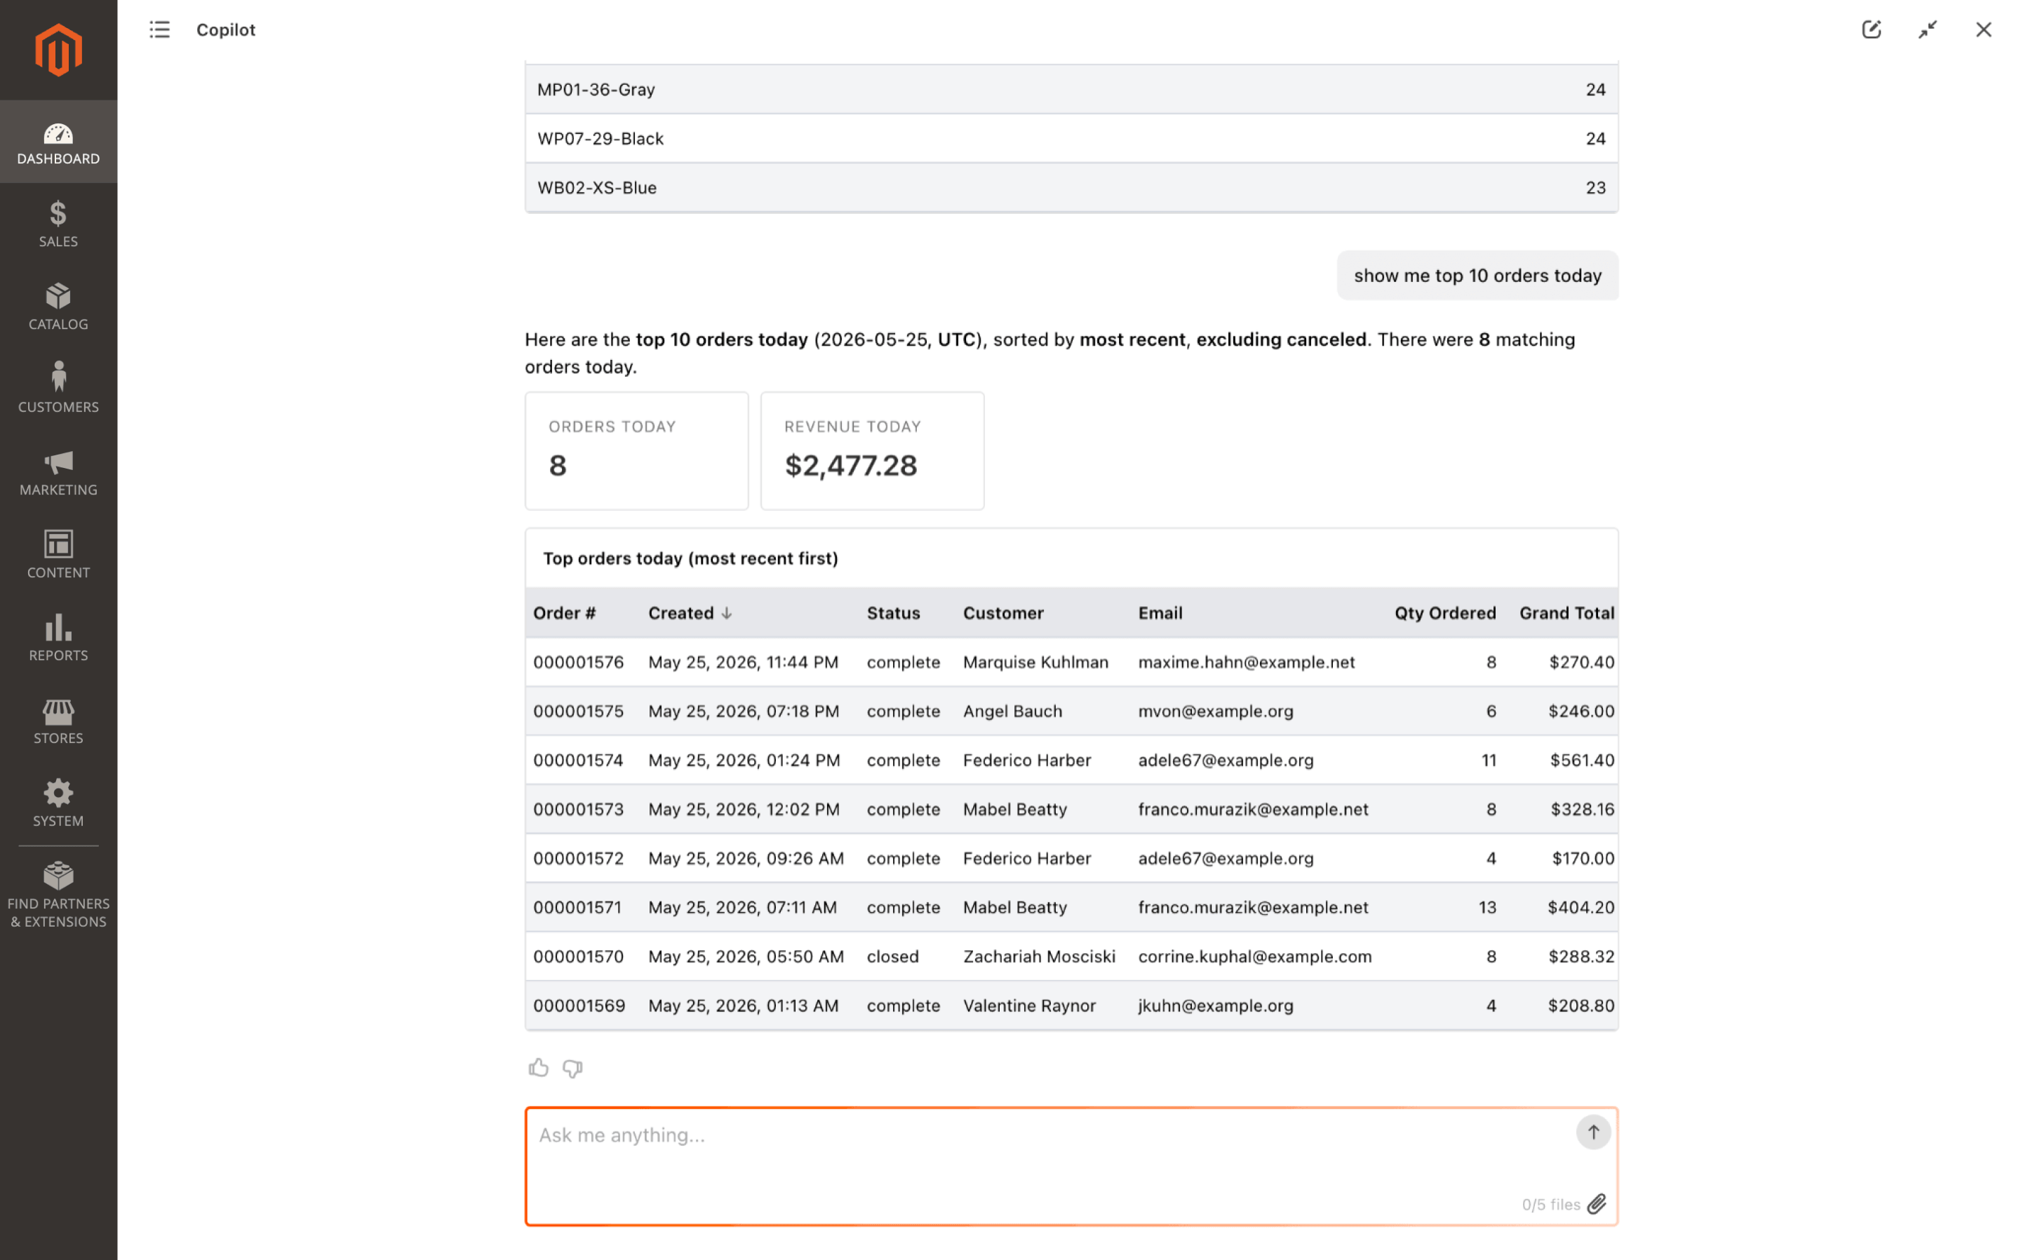Select order number 000001574
2019x1260 pixels.
[578, 760]
